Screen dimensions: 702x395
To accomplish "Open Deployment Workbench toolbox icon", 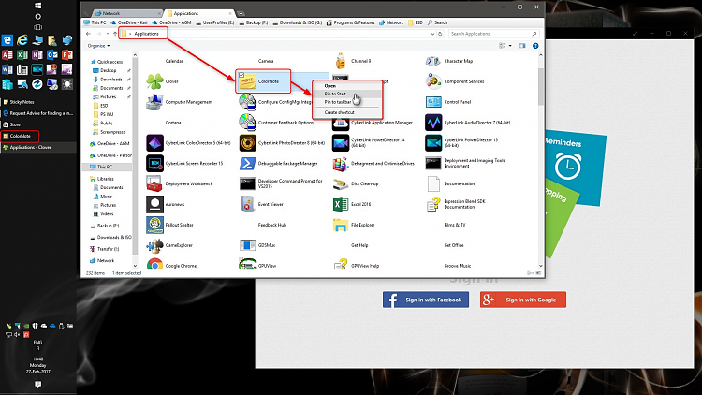I will [154, 183].
